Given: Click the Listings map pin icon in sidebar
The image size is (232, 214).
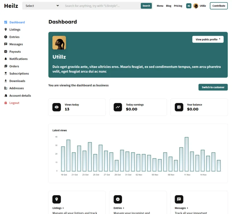Looking at the screenshot, I should pos(6,30).
